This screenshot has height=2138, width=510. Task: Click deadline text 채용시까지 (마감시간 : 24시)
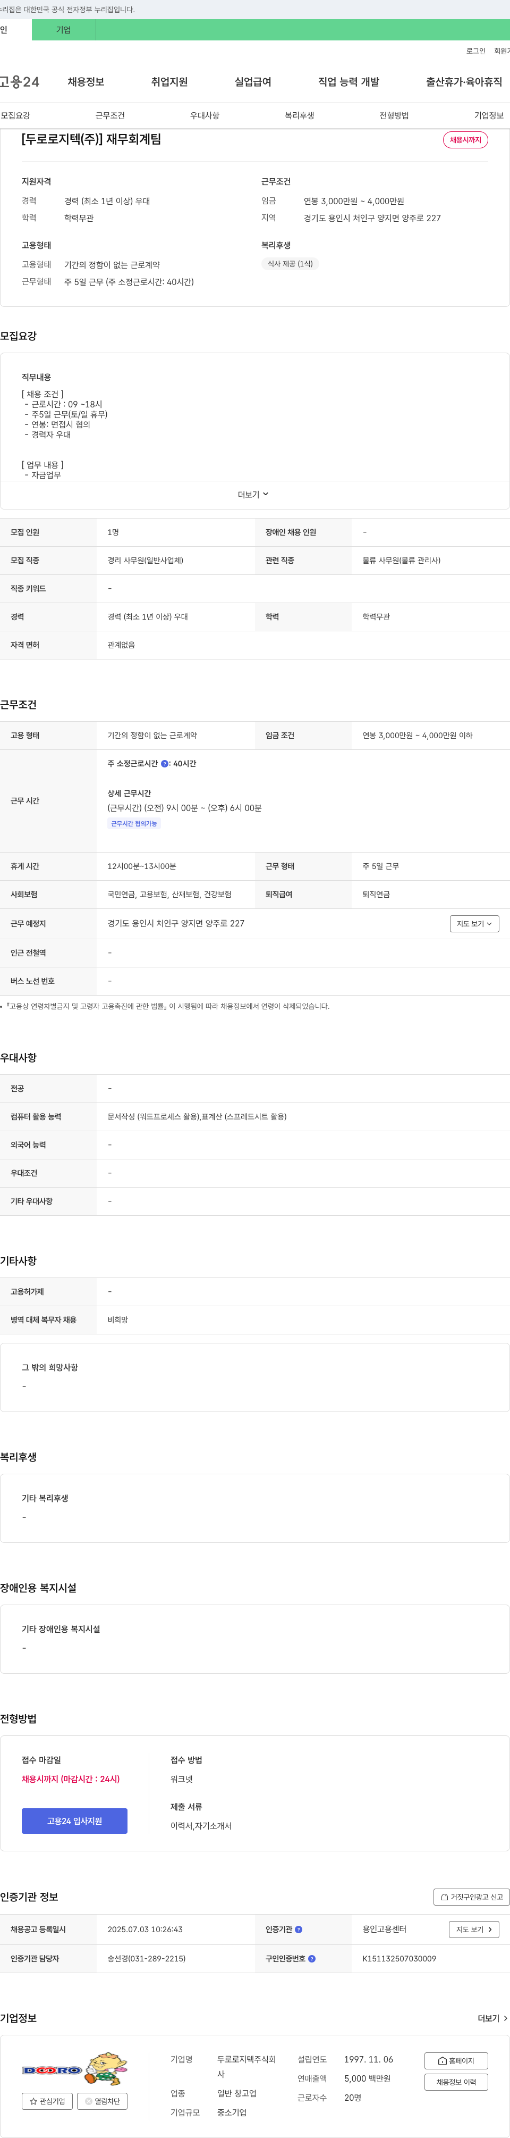[71, 1780]
